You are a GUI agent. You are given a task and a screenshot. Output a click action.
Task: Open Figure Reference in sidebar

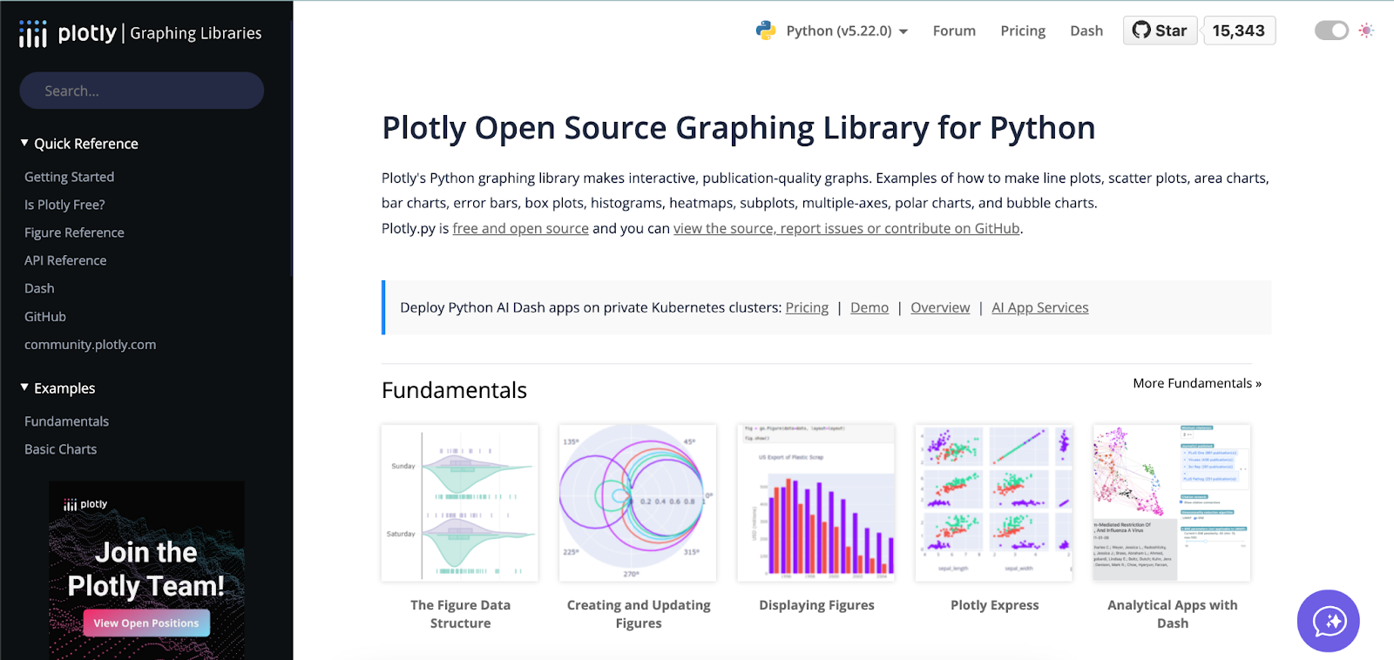tap(74, 232)
